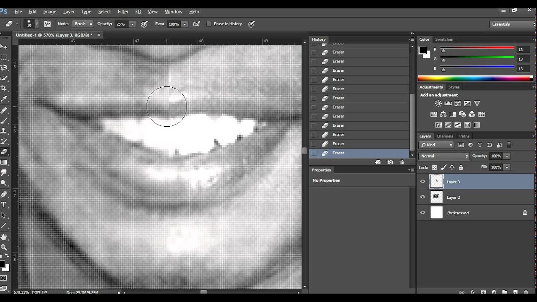Select the Type tool
This screenshot has height=302, width=537.
coord(4,205)
